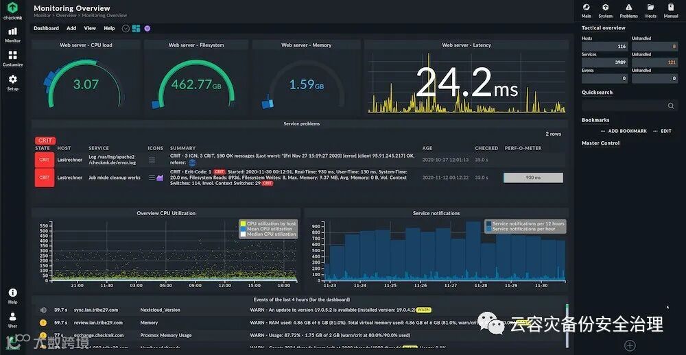Image resolution: width=686 pixels, height=355 pixels.
Task: Open the User sidebar menu
Action: (x=12, y=319)
